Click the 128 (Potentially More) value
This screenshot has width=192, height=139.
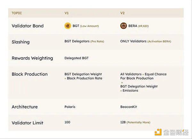[135, 122]
